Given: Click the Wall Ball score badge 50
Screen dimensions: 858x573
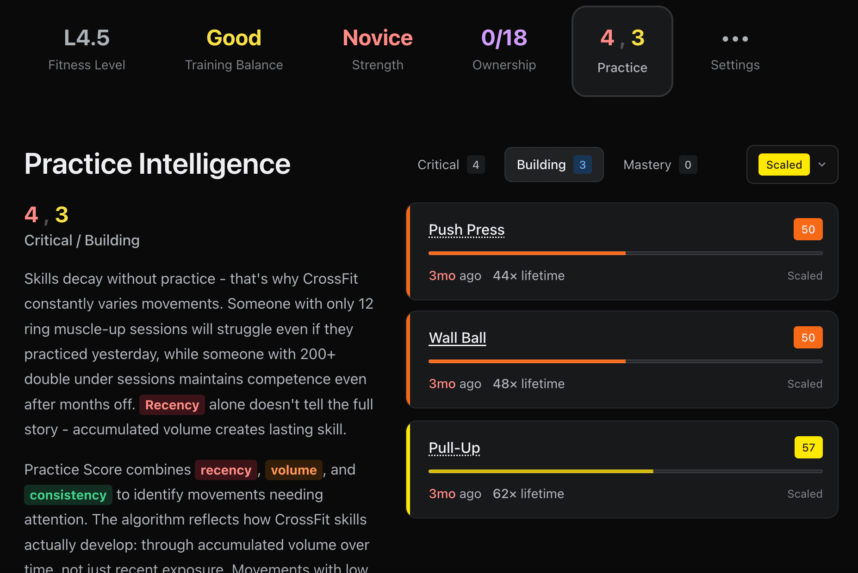Looking at the screenshot, I should click(x=808, y=338).
